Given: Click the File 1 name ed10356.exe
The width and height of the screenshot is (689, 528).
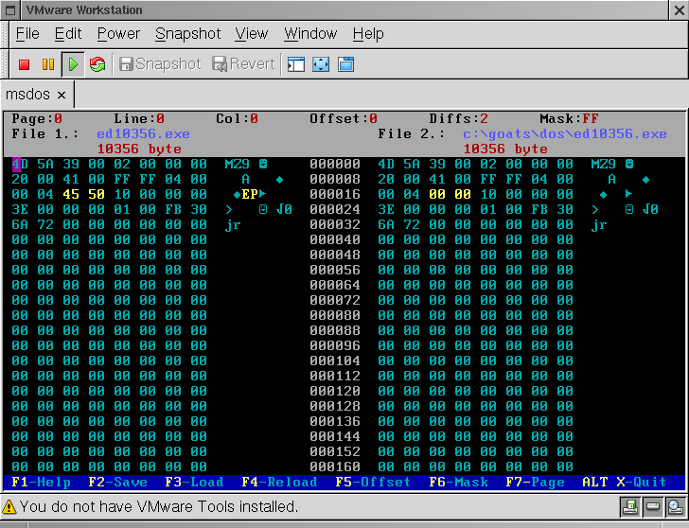Looking at the screenshot, I should click(143, 134).
